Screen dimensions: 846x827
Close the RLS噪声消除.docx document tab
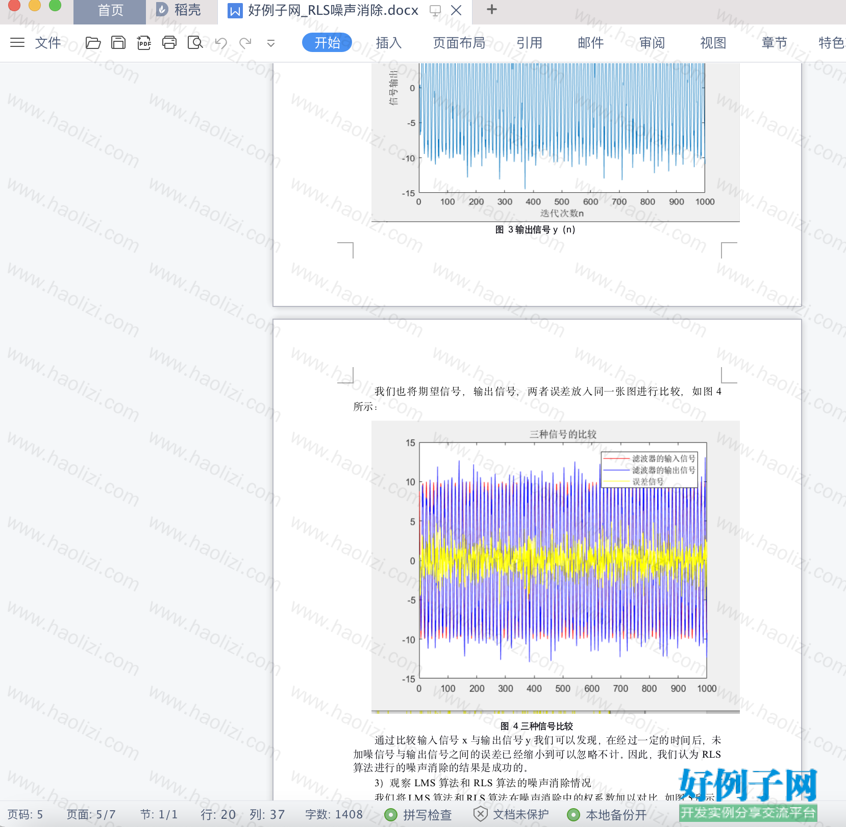point(456,11)
